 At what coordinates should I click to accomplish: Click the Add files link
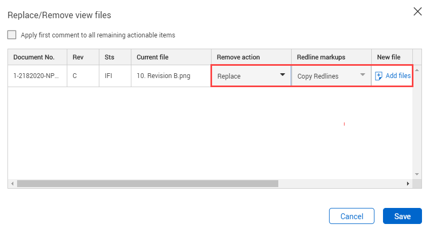point(398,76)
